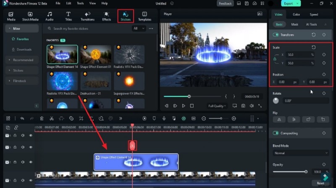The width and height of the screenshot is (336, 188).
Task: Switch to the Speed properties tab
Action: pos(314,15)
